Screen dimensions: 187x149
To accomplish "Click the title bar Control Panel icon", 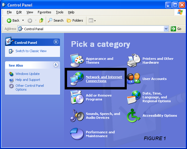I will pyautogui.click(x=4, y=5).
